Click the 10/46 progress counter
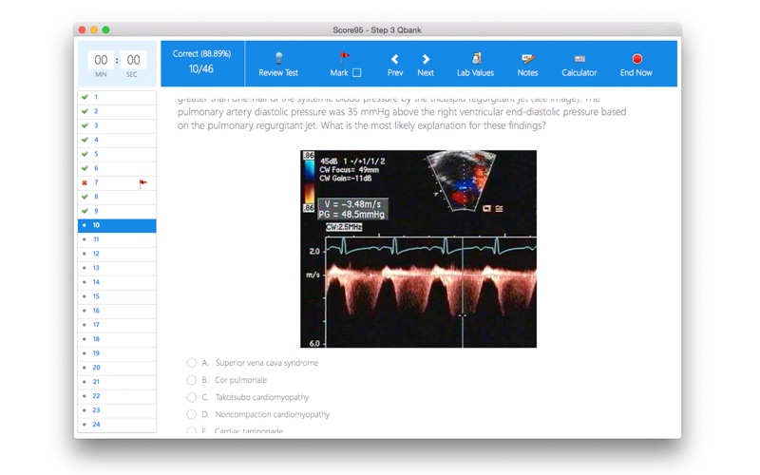Screen dimensions: 760x475 (x=201, y=69)
